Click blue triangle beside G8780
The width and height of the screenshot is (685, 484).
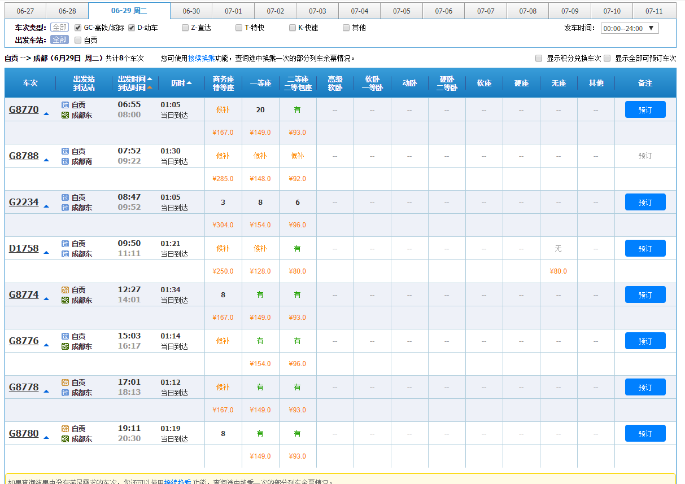46,438
